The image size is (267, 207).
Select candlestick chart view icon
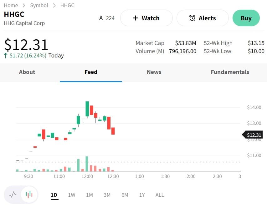[29, 195]
